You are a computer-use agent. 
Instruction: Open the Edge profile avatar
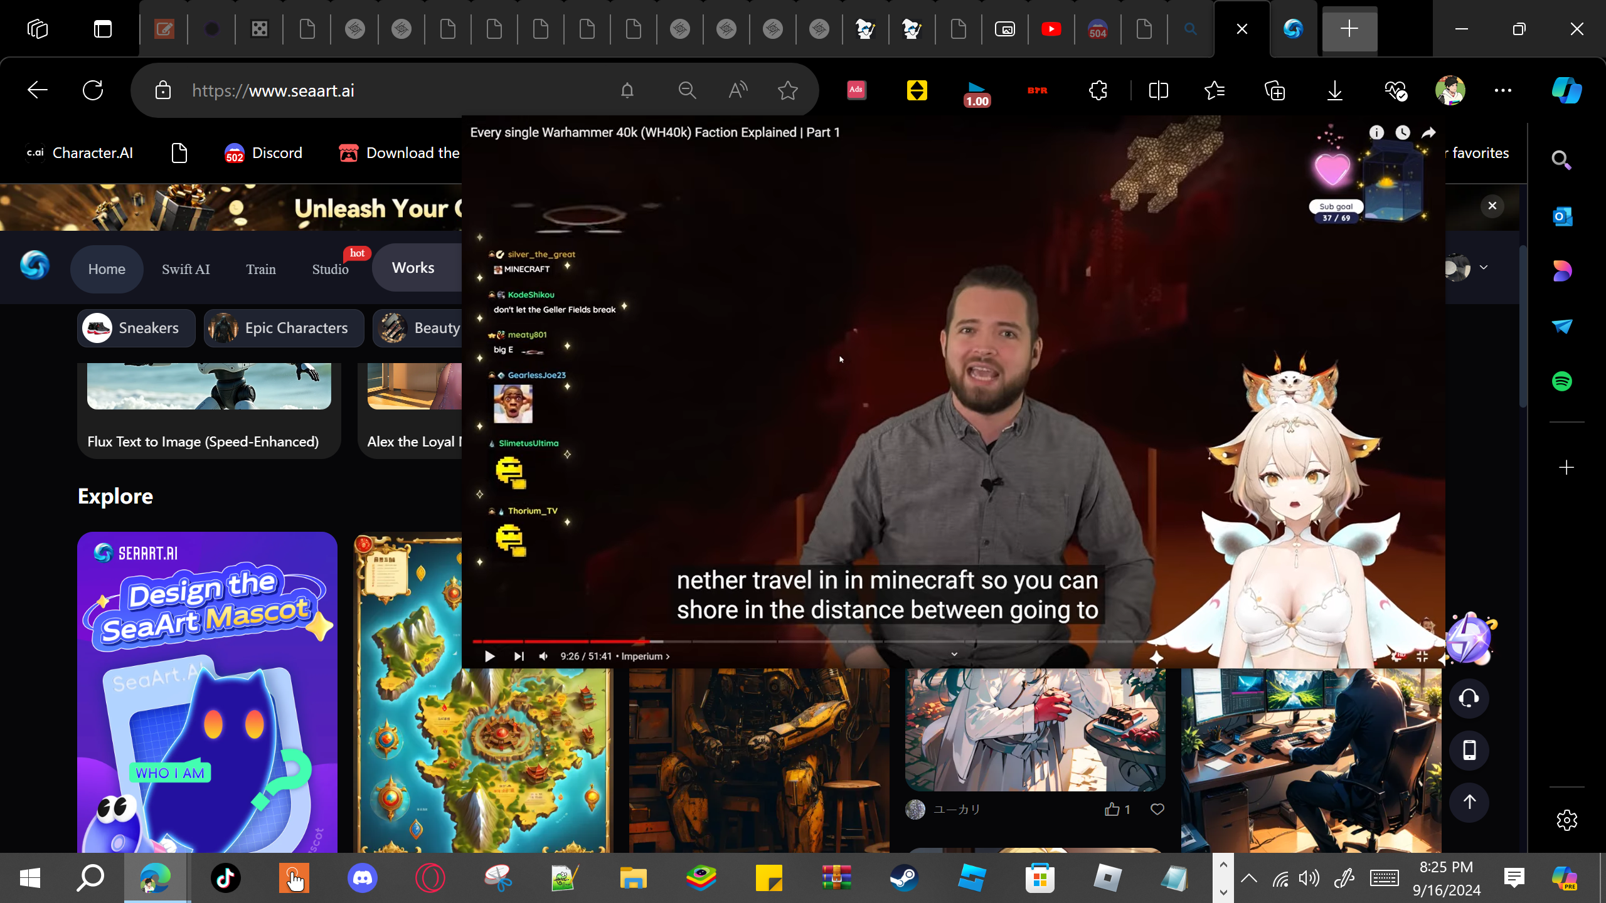pyautogui.click(x=1450, y=90)
